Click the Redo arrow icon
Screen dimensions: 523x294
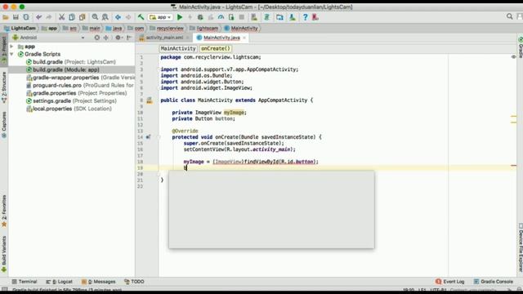49,17
